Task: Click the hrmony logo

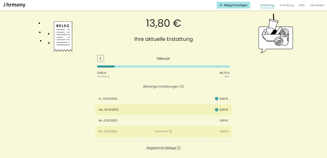Action: coord(14,5)
